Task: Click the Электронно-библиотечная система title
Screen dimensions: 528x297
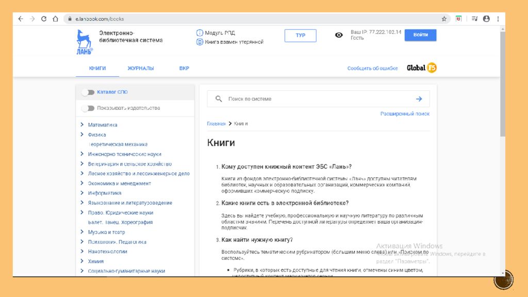Action: [x=130, y=37]
